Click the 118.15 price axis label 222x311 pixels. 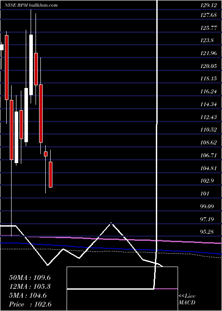click(209, 79)
